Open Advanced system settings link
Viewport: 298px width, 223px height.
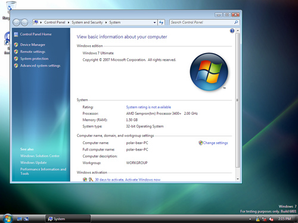(40, 65)
